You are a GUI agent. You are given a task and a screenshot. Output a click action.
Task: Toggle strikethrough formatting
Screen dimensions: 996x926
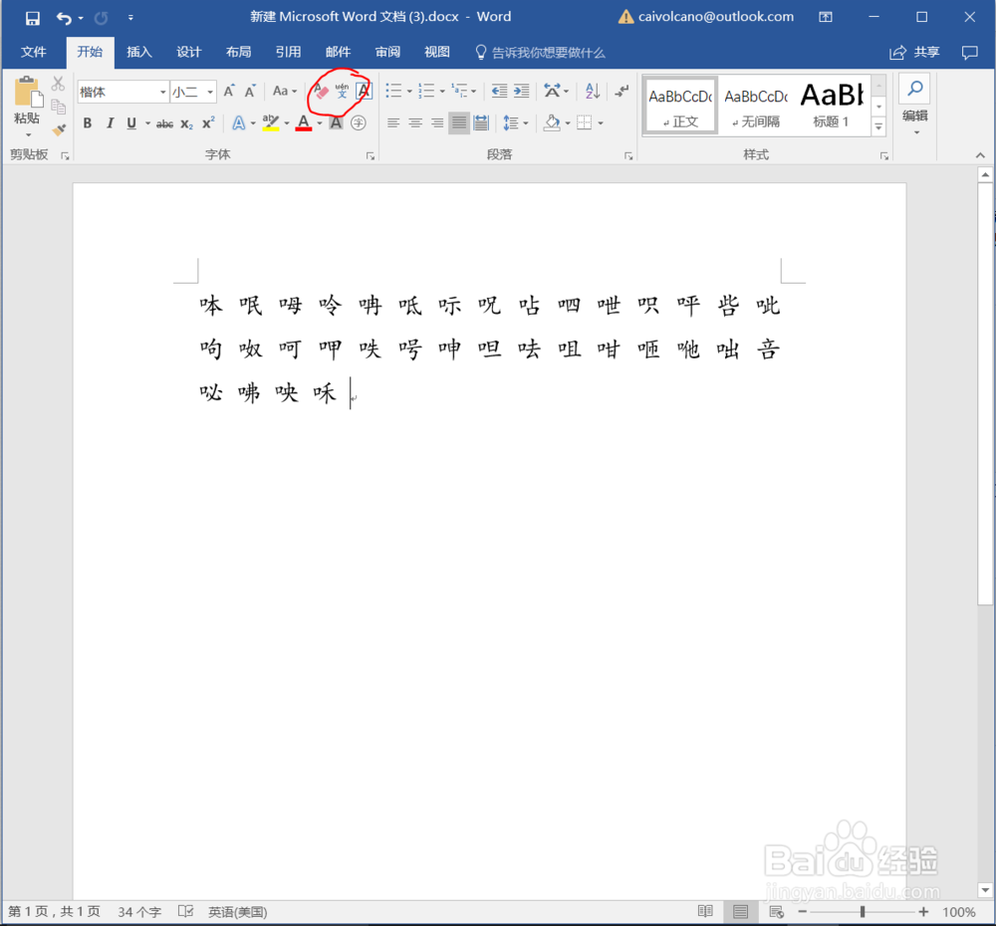(x=164, y=123)
